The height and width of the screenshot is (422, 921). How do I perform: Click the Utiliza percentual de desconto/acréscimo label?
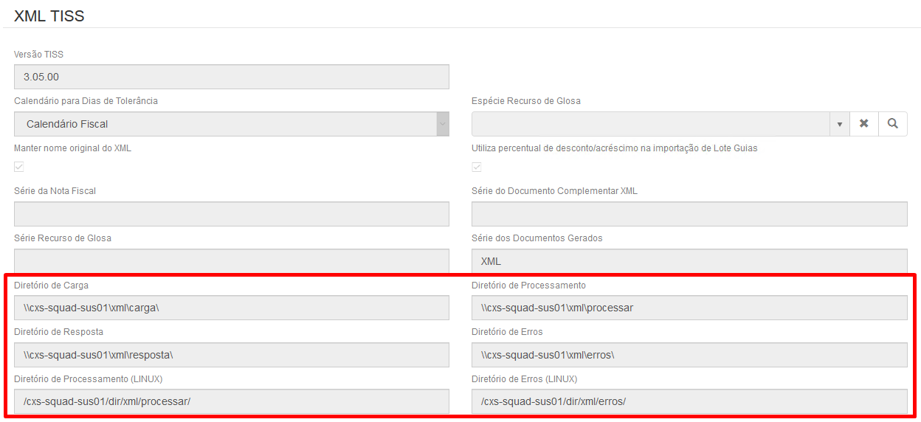(615, 148)
